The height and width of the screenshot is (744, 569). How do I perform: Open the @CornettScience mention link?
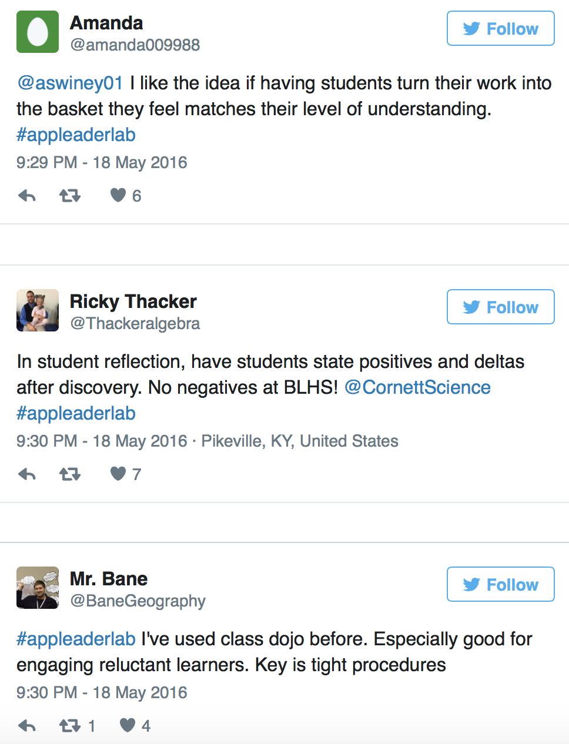[x=417, y=387]
